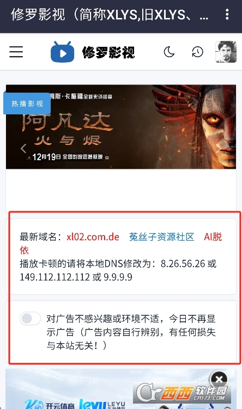The height and width of the screenshot is (409, 242).
Task: Open viewing history clock icon
Action: pos(197,52)
